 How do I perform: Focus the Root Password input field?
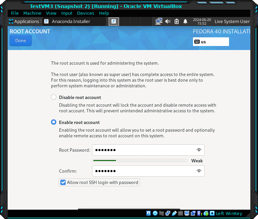click(x=148, y=150)
